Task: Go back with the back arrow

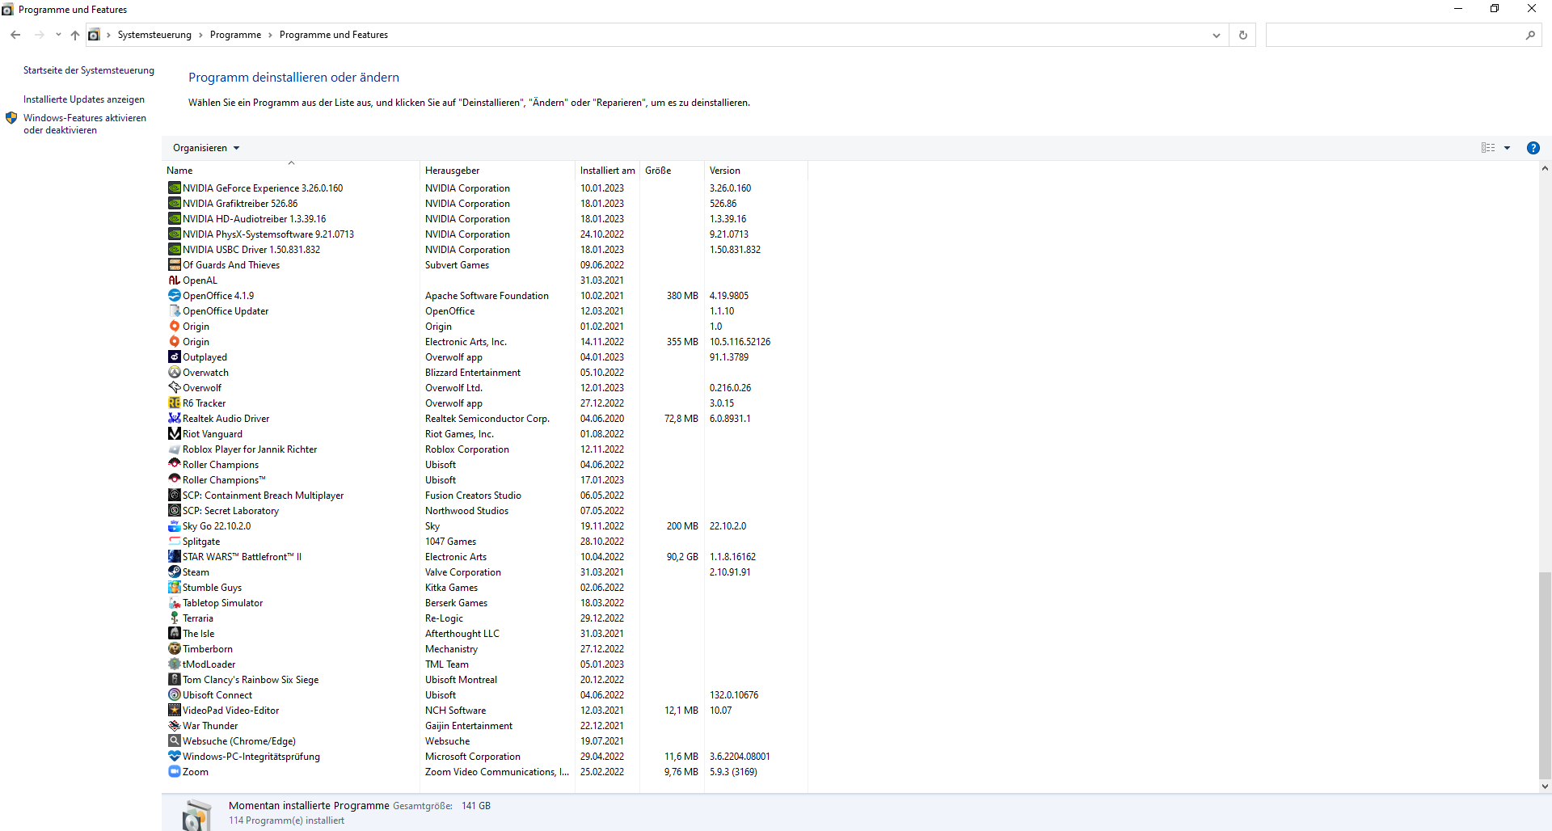Action: [x=15, y=35]
